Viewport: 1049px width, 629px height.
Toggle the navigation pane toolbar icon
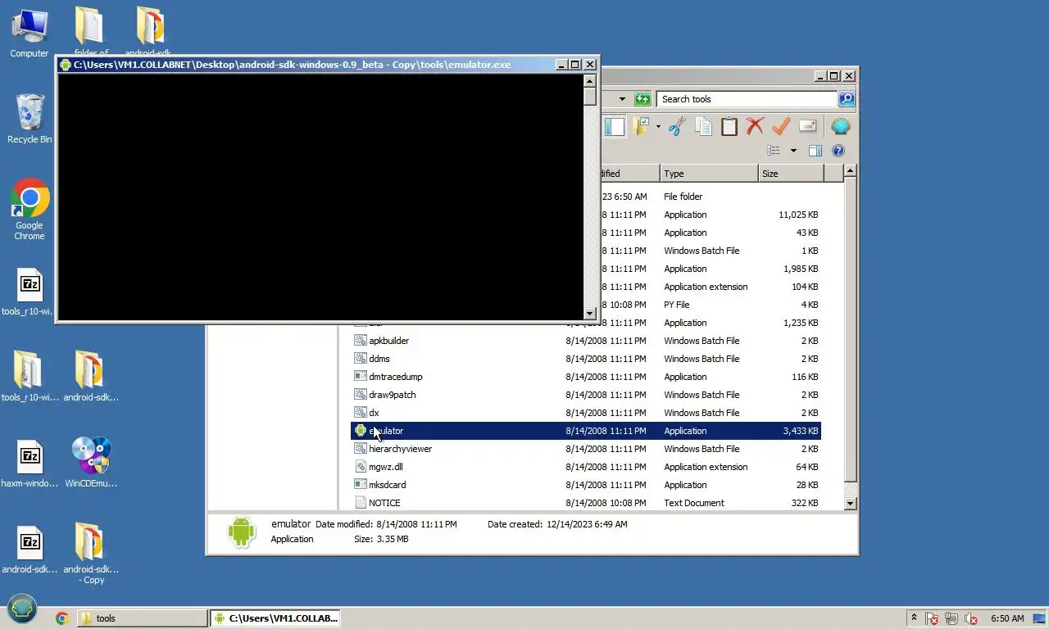(615, 126)
